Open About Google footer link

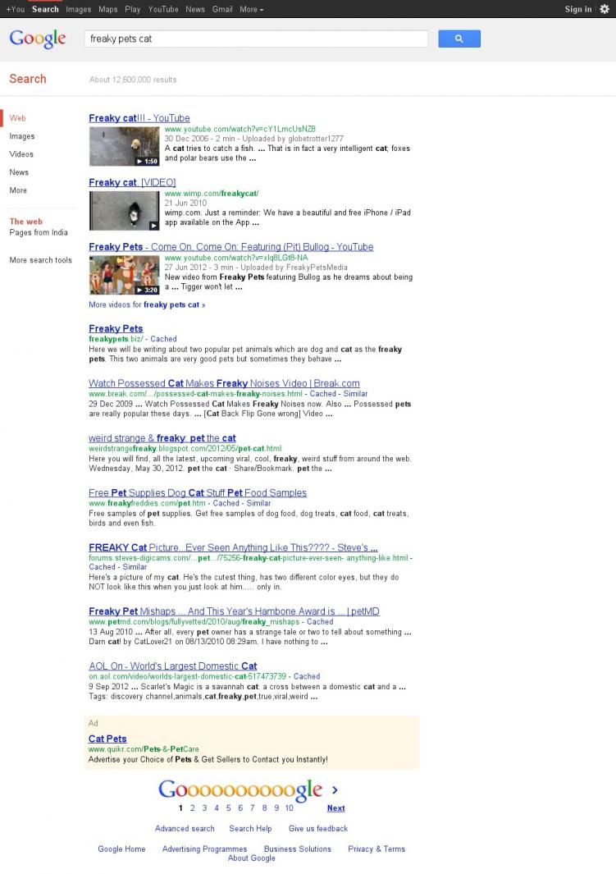tap(251, 858)
